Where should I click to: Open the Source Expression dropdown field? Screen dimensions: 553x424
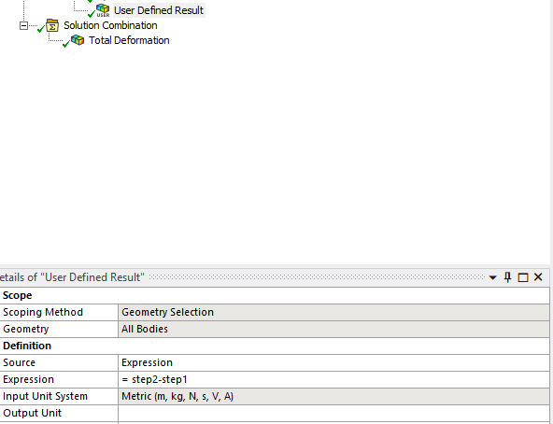point(333,362)
